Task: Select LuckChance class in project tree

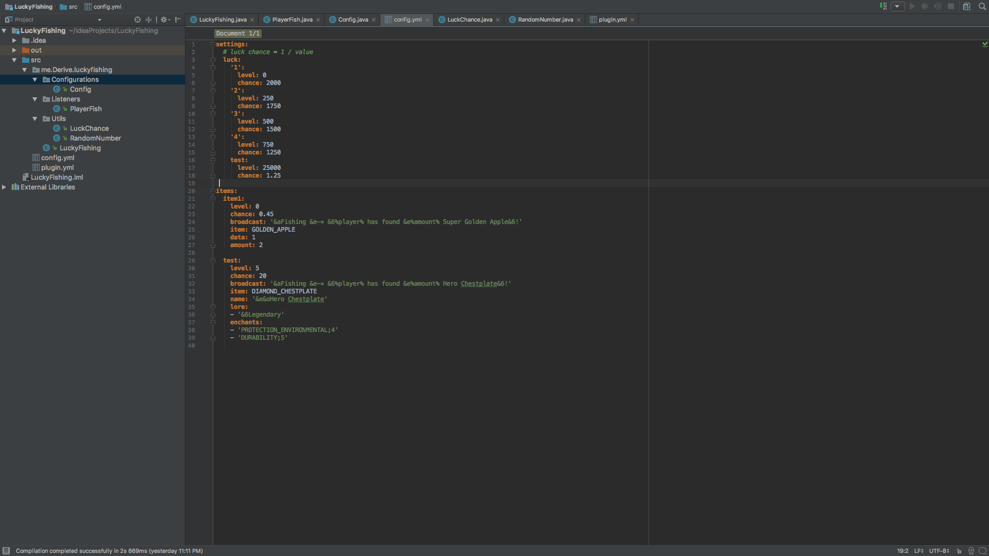Action: point(89,129)
